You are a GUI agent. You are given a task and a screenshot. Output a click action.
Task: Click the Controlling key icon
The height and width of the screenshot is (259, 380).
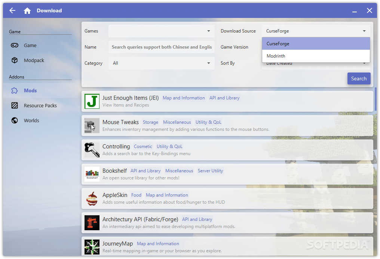click(x=92, y=150)
